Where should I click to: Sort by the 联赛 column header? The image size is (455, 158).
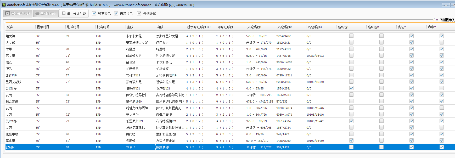(10, 27)
